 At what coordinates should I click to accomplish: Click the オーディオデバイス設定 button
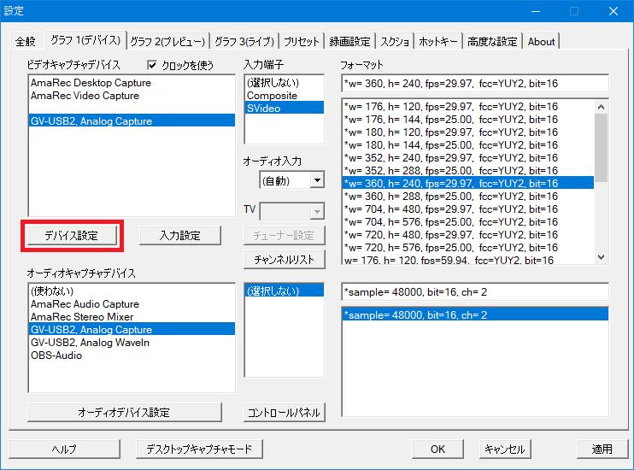[124, 412]
